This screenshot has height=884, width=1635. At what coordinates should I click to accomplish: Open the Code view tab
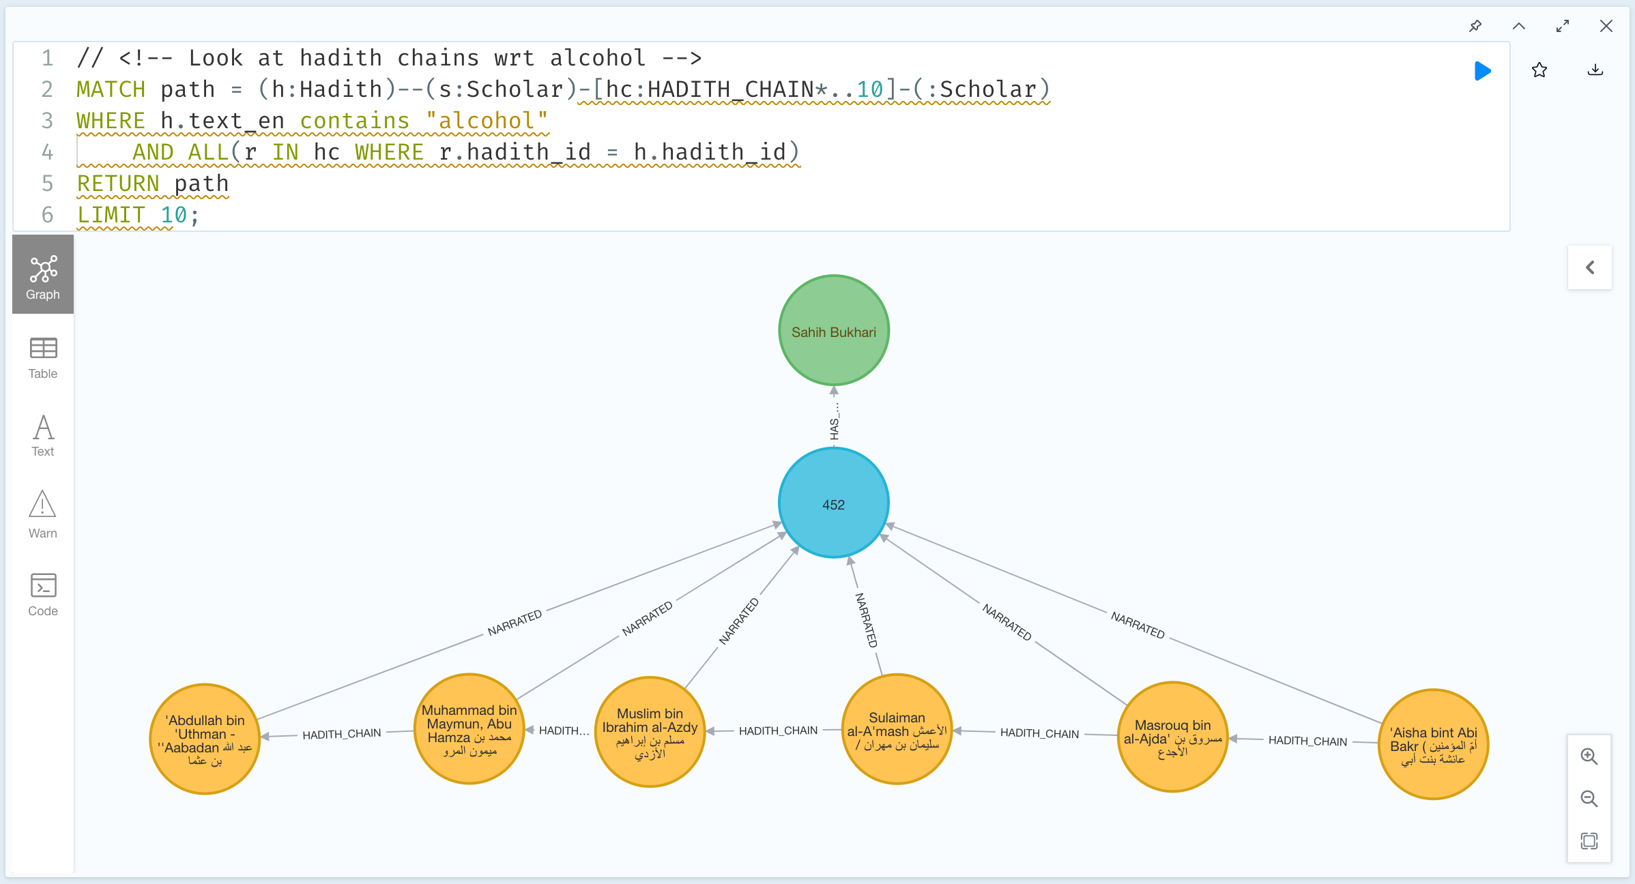tap(43, 595)
